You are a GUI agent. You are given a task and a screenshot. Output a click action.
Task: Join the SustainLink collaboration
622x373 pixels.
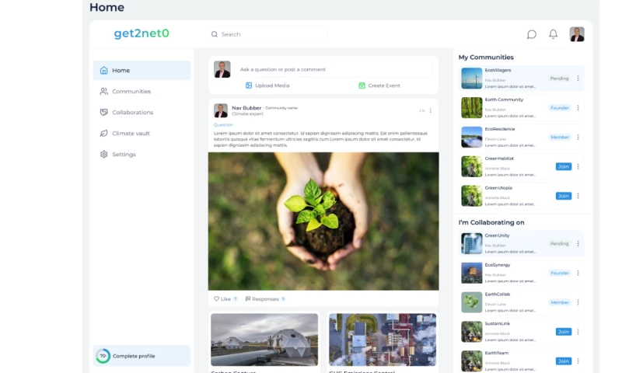563,332
